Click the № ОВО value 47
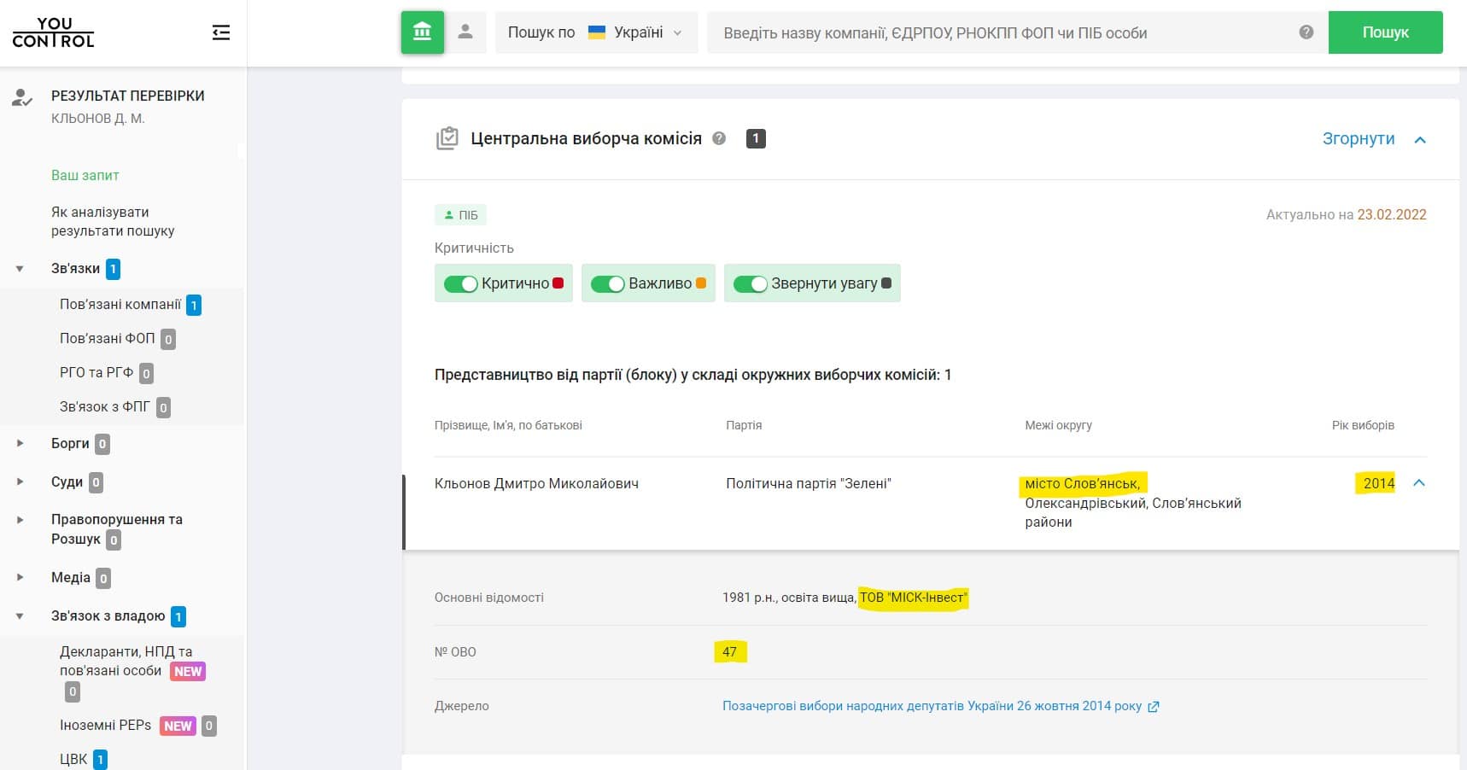The height and width of the screenshot is (770, 1467). tap(729, 651)
